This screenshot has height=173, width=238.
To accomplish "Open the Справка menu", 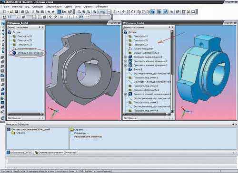I will pos(88,7).
